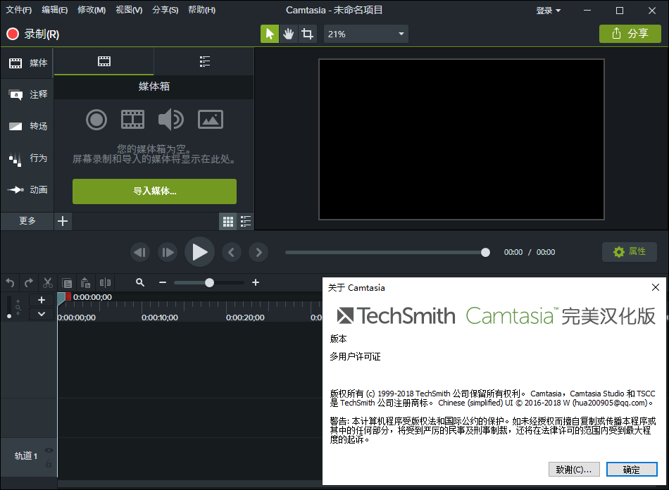
Task: Expand the 登录 sign-in dropdown
Action: (549, 11)
